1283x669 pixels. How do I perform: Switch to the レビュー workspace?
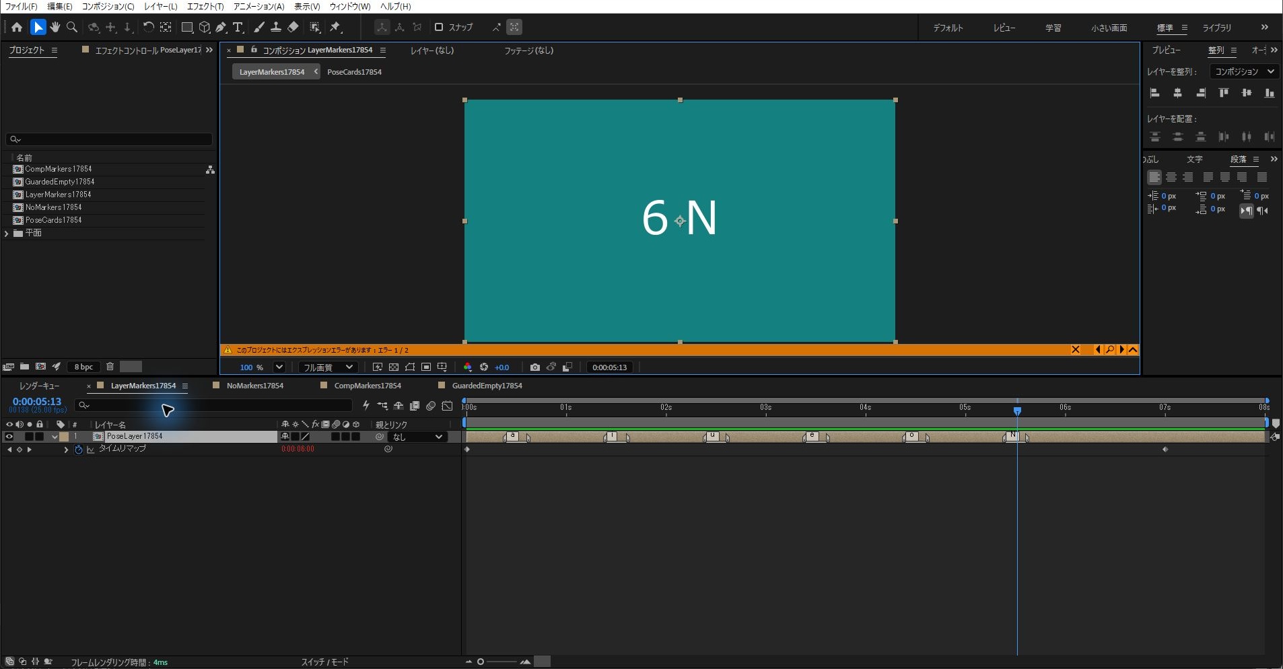click(1004, 28)
